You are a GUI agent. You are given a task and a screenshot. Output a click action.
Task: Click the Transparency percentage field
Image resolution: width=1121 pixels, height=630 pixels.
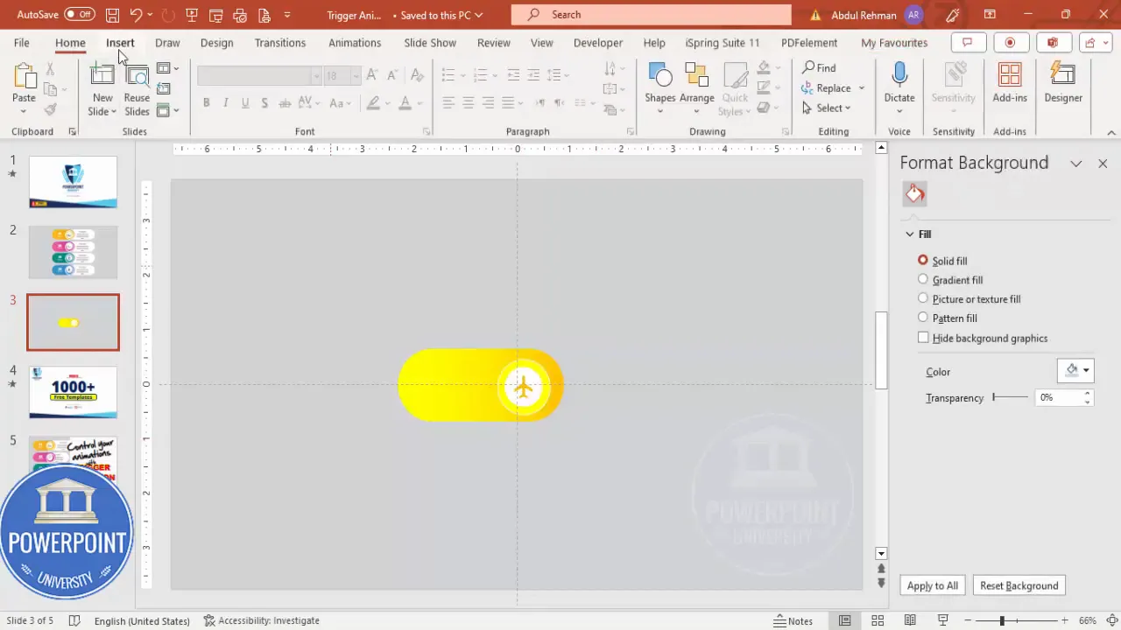click(1060, 397)
